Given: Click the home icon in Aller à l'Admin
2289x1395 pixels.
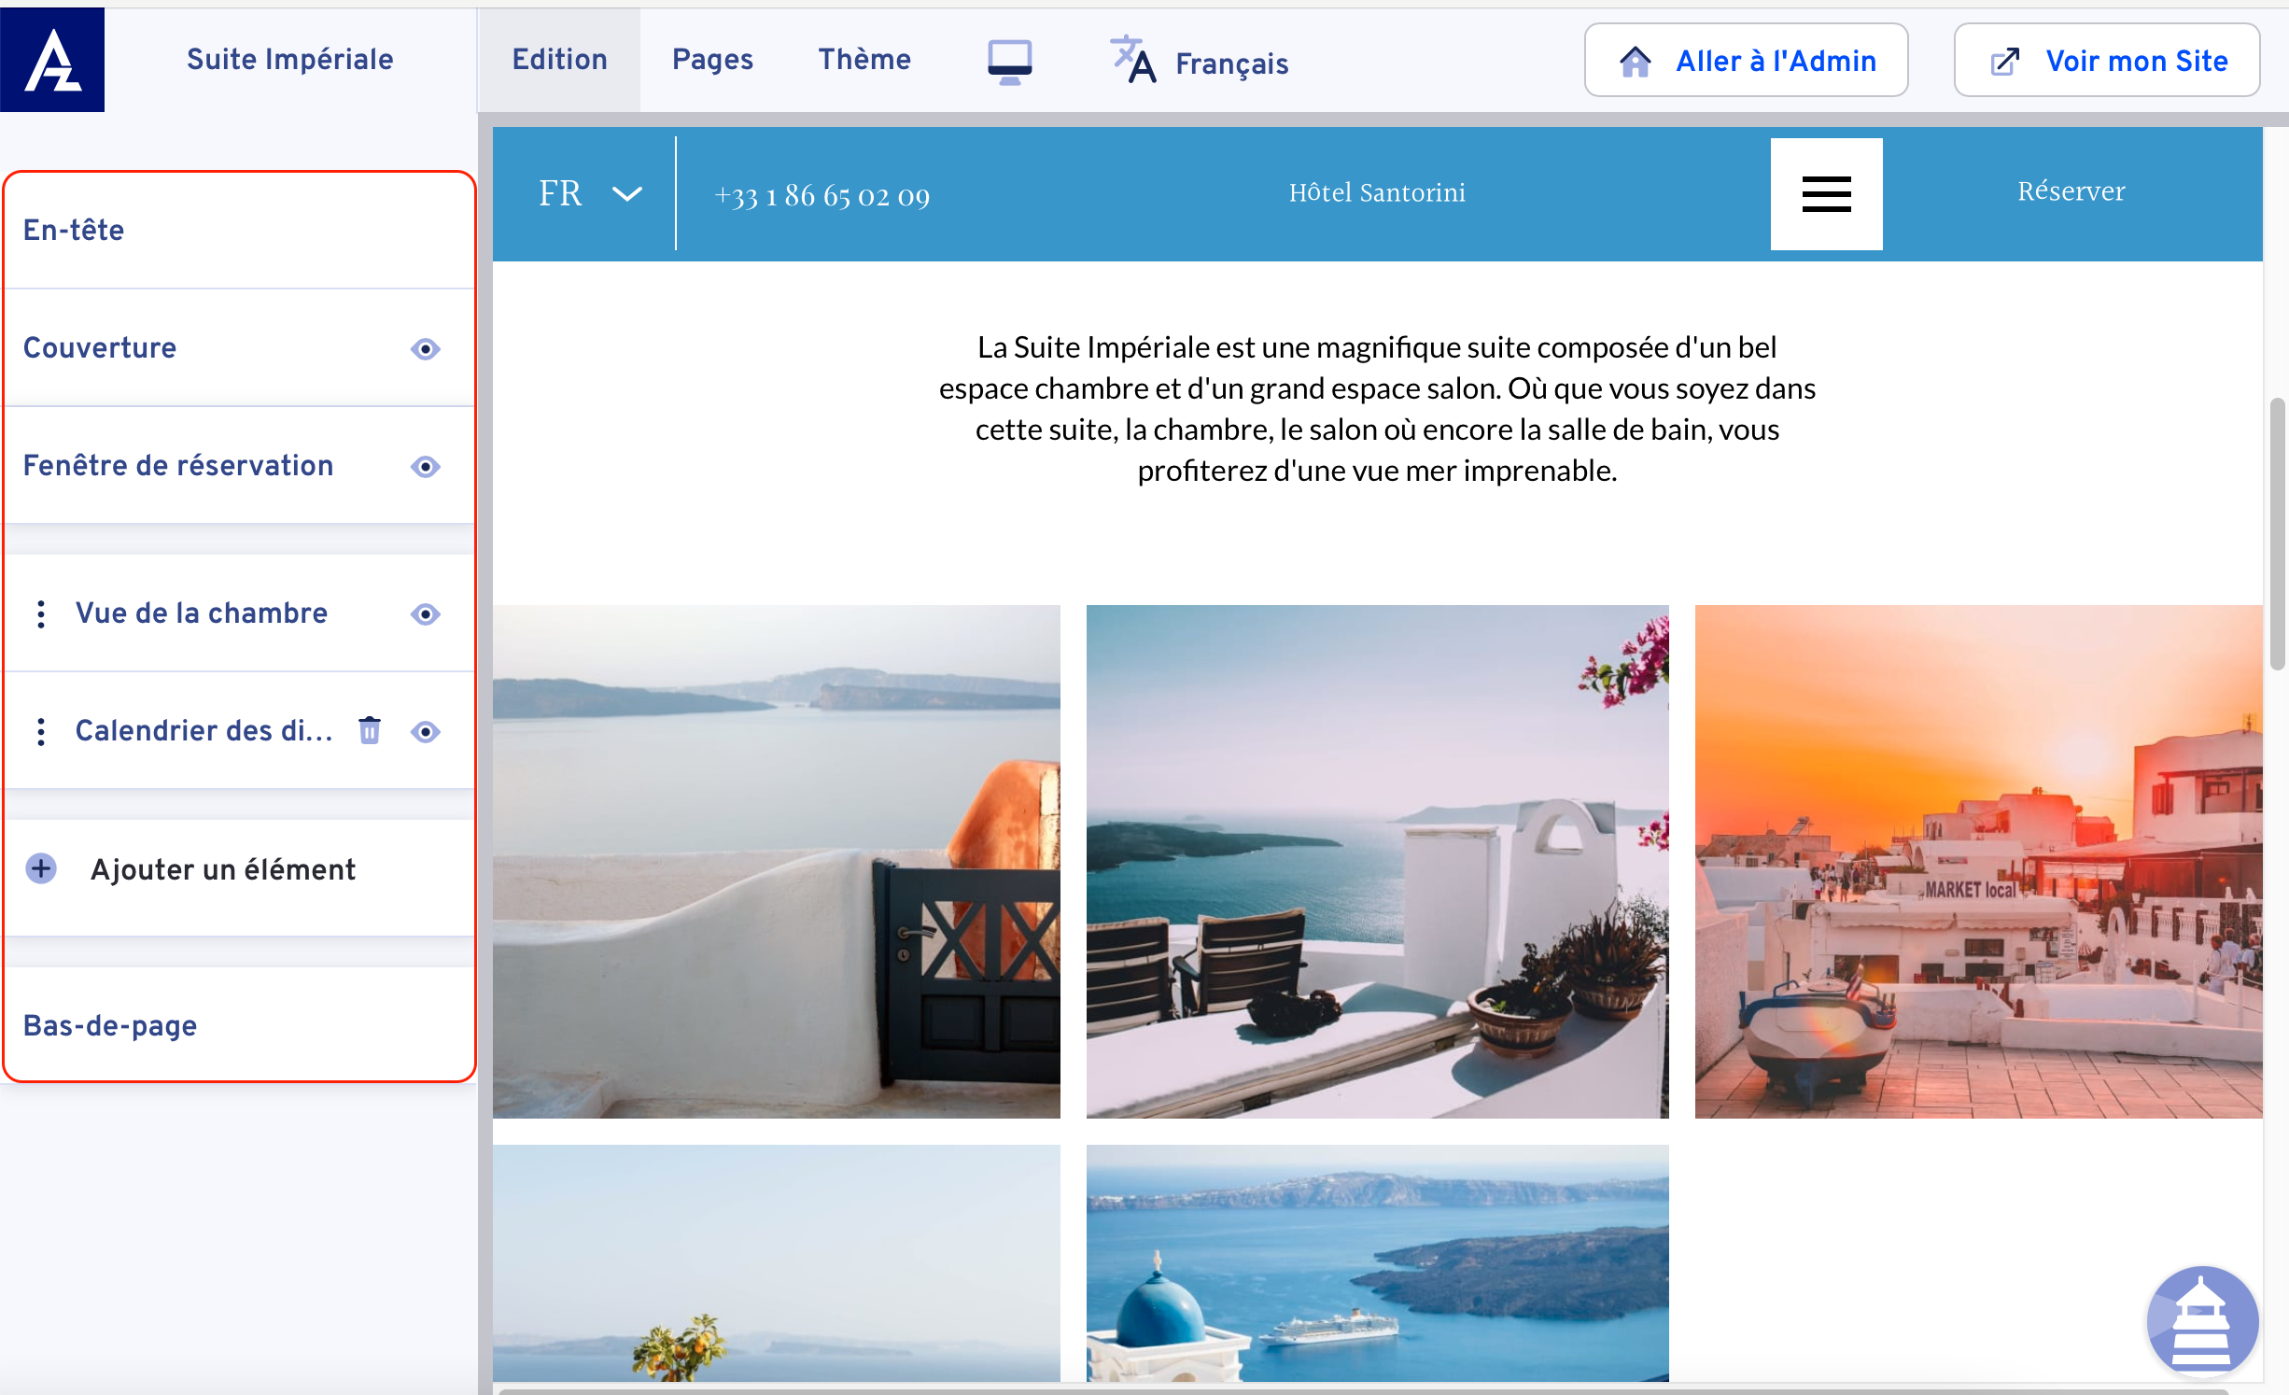Looking at the screenshot, I should click(1635, 61).
